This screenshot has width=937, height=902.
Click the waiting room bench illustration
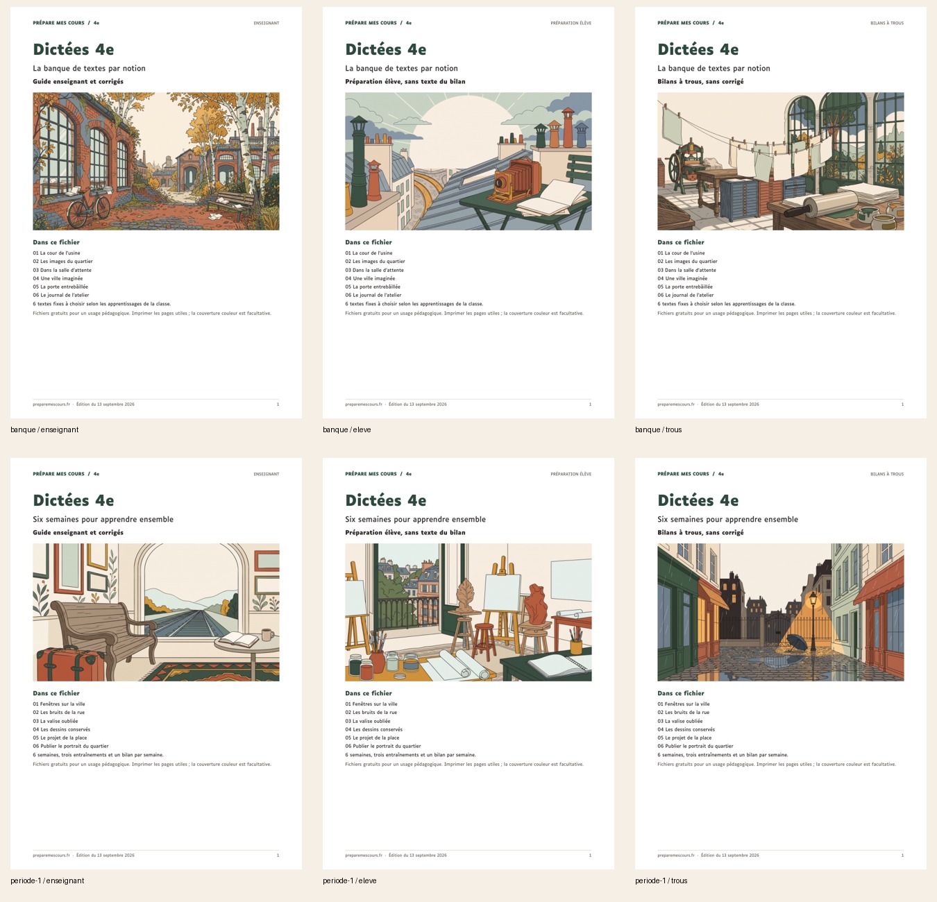156,612
